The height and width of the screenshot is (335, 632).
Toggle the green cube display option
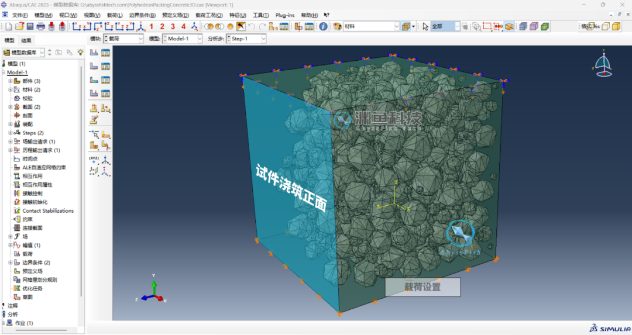pyautogui.click(x=545, y=26)
